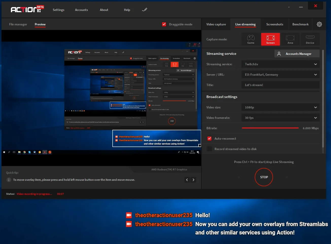Click 'Press Ctrl + F9' streaming hint text

[x=264, y=162]
